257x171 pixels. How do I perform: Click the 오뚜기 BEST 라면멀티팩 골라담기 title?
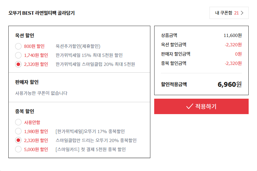coord(41,13)
